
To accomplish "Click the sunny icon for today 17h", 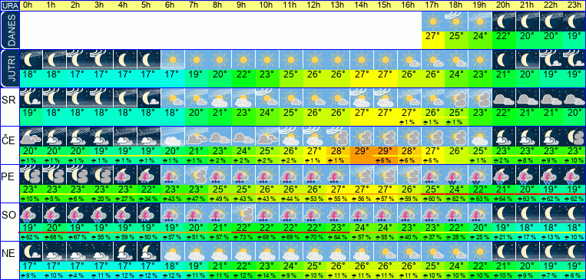I will point(433,21).
